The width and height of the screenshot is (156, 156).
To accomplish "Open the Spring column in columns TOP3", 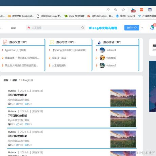I will (x=69, y=50).
